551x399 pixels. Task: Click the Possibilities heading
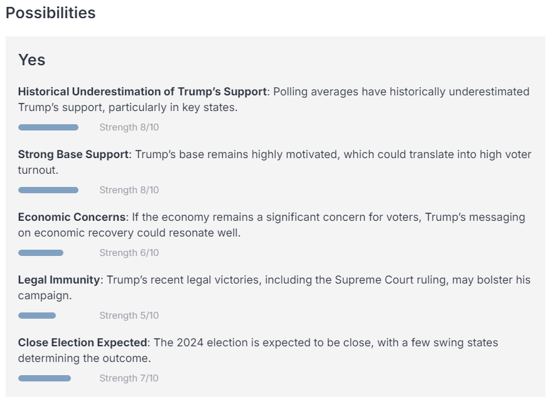[50, 13]
